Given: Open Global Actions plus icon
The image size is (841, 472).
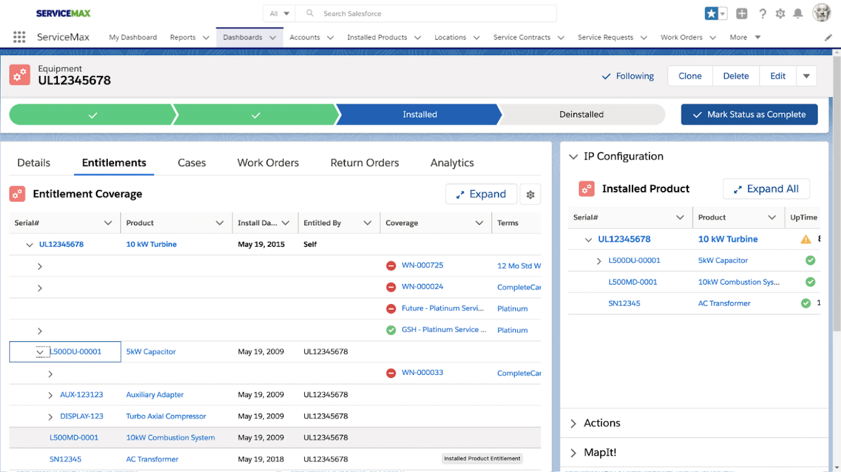Looking at the screenshot, I should click(x=742, y=14).
